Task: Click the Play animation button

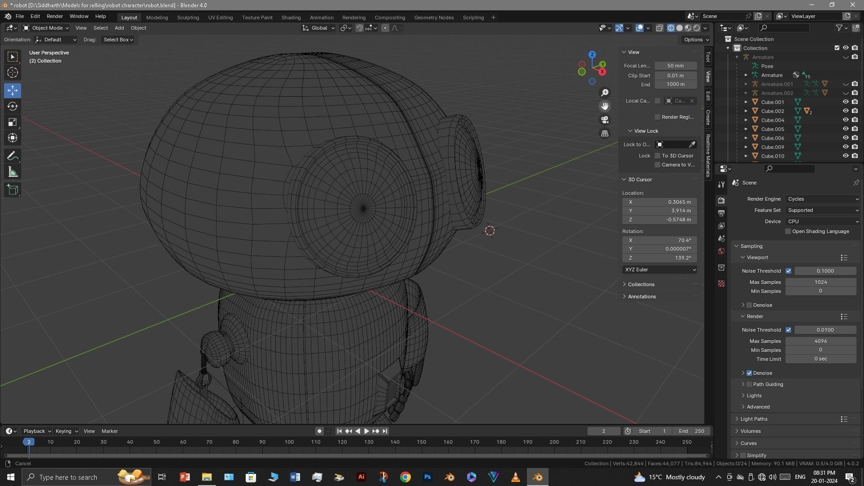Action: (367, 431)
